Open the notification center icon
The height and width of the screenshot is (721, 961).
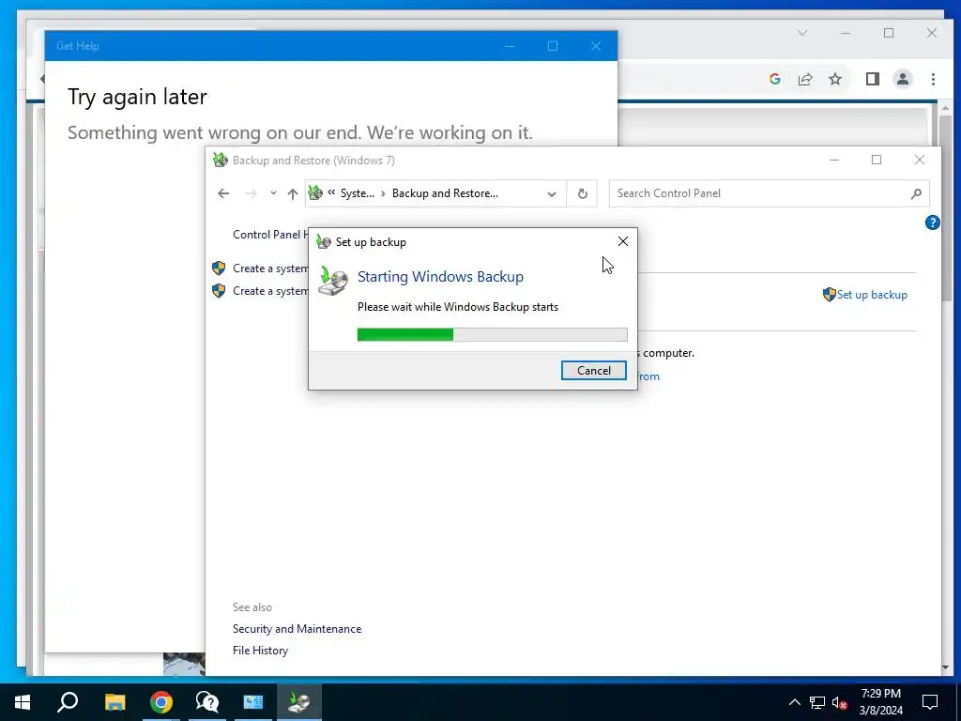(x=930, y=702)
